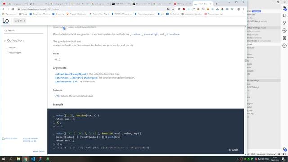Viewport: 288px width, 162px height.
Task: Click the translate page icon in address bar
Action: click(x=168, y=9)
